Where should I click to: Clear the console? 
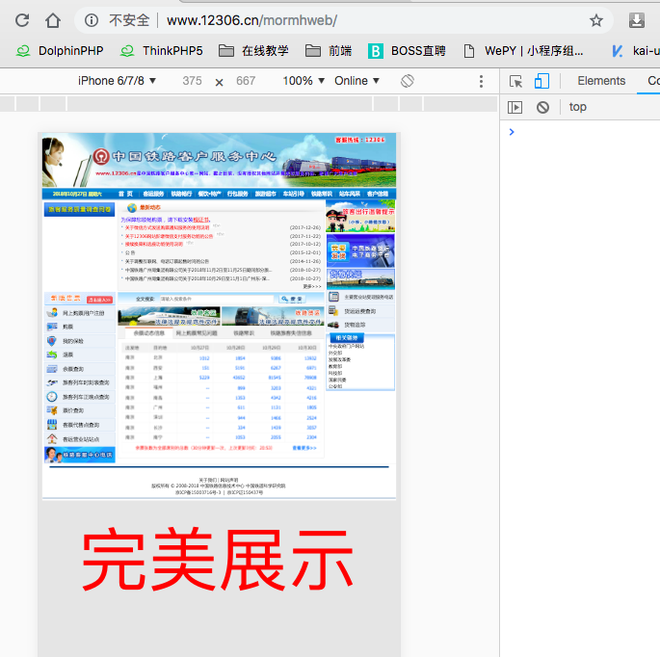point(542,107)
